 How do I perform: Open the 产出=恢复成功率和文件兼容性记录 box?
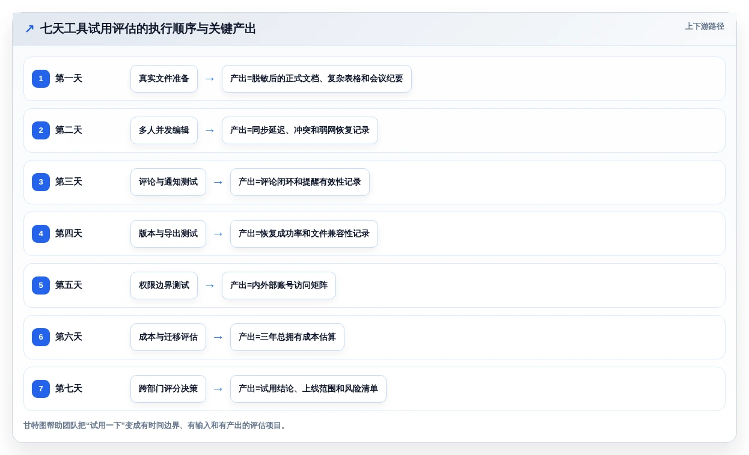point(304,234)
